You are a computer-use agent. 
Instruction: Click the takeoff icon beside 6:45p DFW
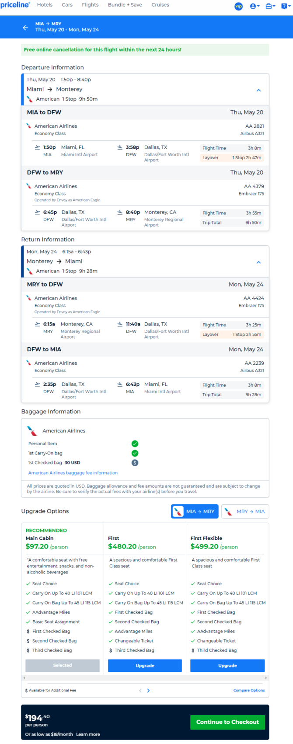(x=38, y=212)
